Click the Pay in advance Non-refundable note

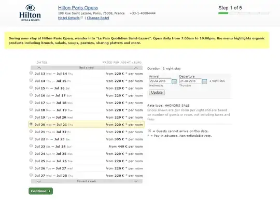[x=179, y=136]
